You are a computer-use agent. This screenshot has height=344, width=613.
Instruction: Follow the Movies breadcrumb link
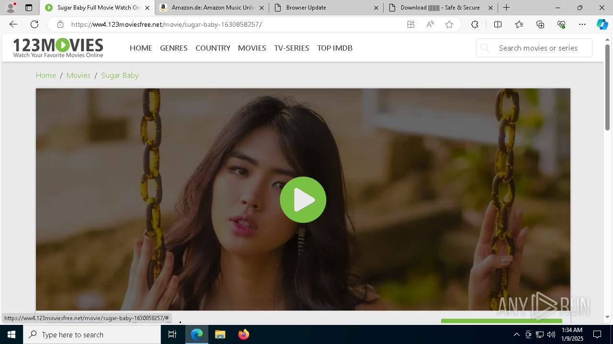pyautogui.click(x=79, y=75)
